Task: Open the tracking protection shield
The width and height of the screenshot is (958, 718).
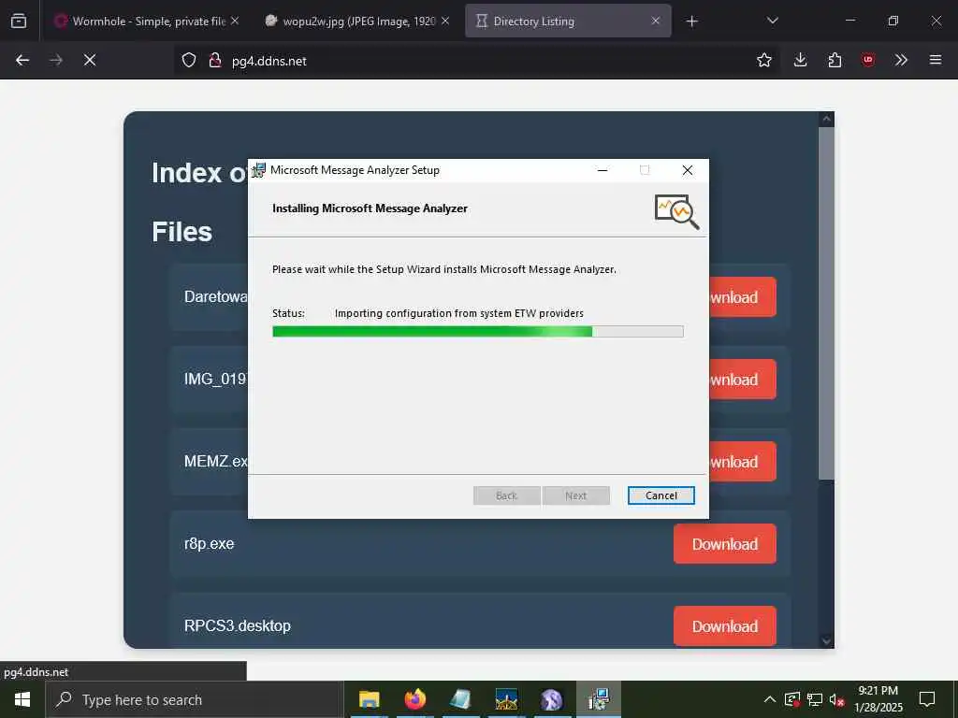Action: [x=189, y=60]
